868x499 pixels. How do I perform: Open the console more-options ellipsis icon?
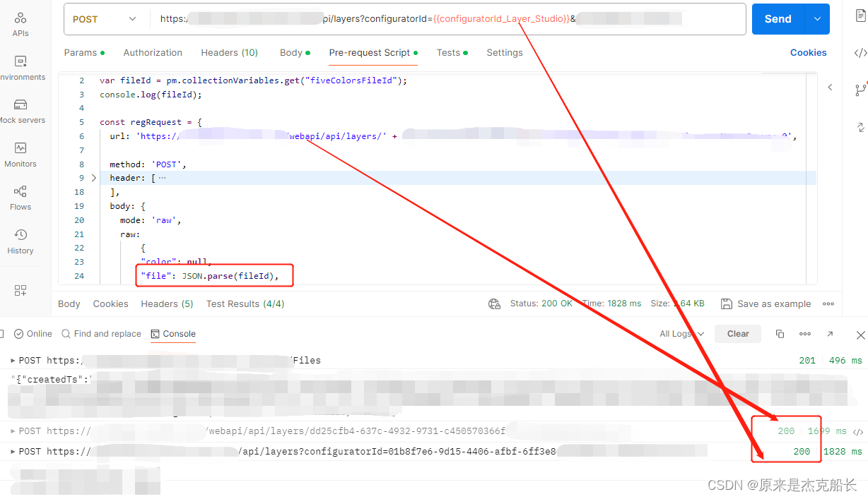(805, 334)
